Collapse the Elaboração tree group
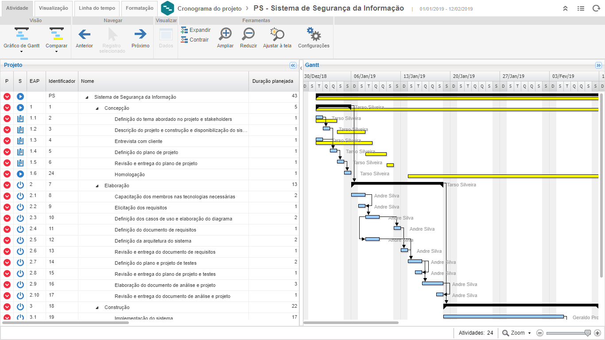This screenshot has height=340, width=605. click(x=97, y=186)
